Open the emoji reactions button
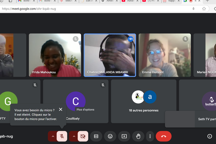216x144 pixels. coord(110,136)
